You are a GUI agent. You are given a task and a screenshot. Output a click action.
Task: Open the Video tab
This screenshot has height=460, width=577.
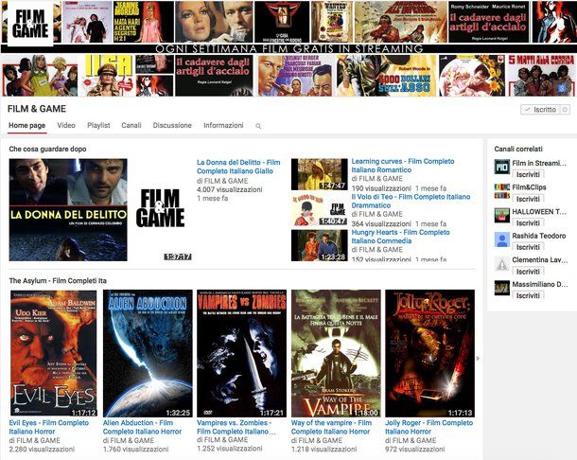[x=66, y=125]
